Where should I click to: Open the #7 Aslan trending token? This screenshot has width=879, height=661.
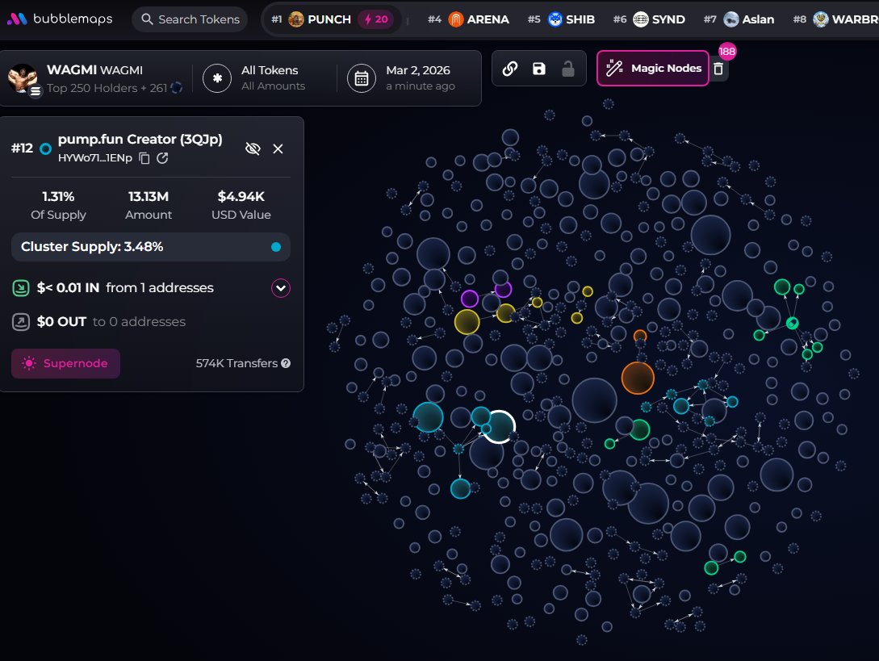pos(739,19)
